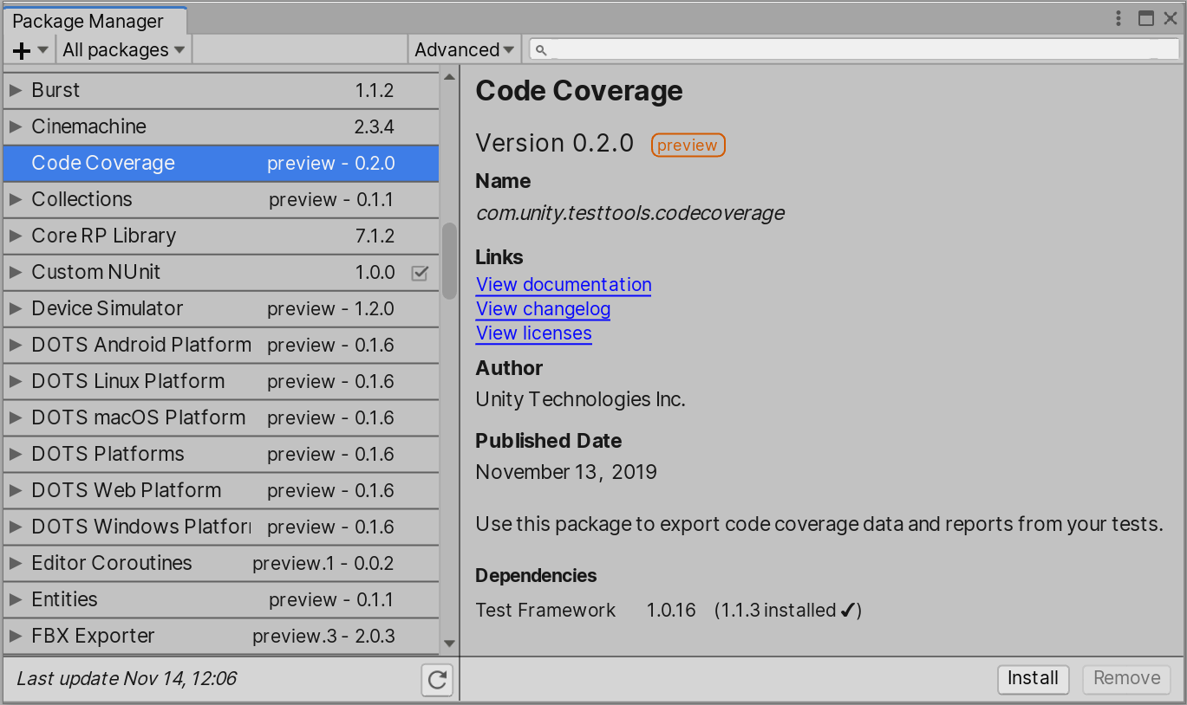
Task: Open the window options kebab menu
Action: point(1119,18)
